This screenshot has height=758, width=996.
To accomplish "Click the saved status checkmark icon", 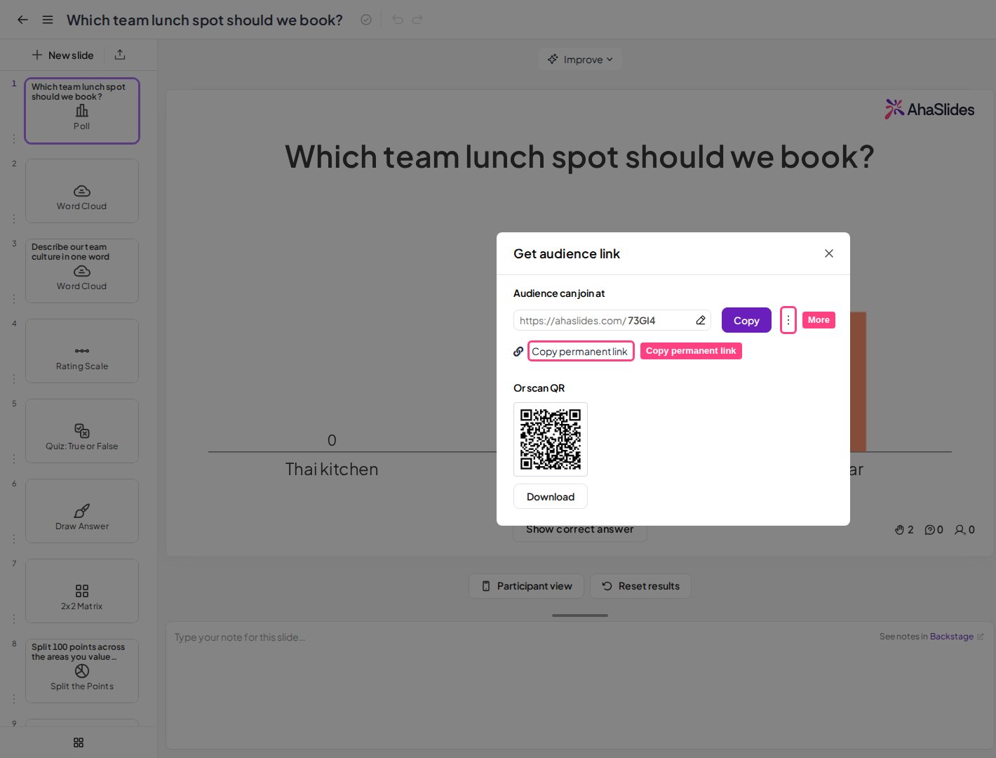I will (x=366, y=20).
